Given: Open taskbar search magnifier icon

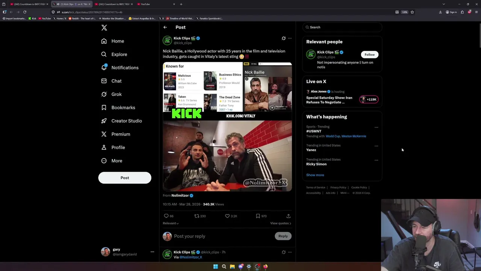Looking at the screenshot, I should coord(224,266).
